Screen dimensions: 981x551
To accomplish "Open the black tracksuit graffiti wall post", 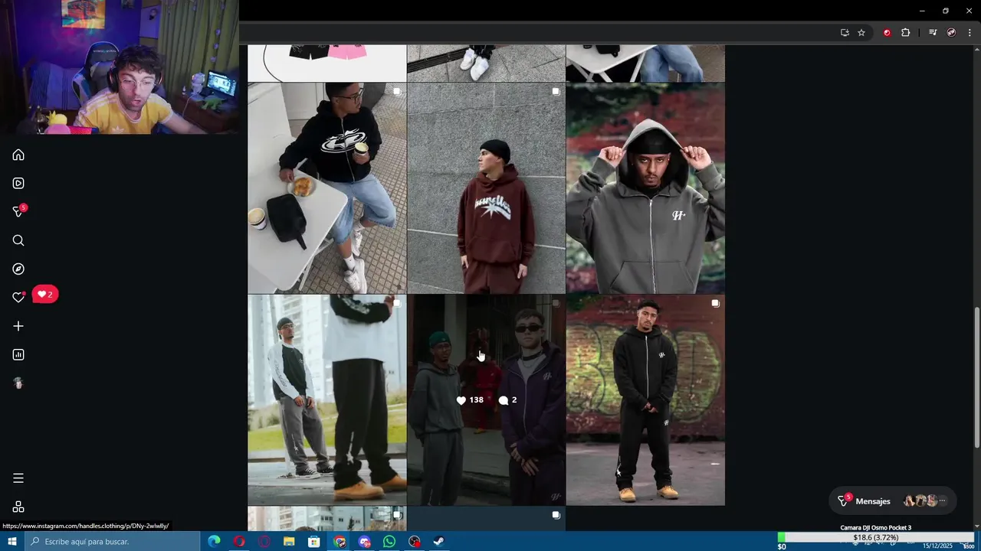I will (645, 400).
